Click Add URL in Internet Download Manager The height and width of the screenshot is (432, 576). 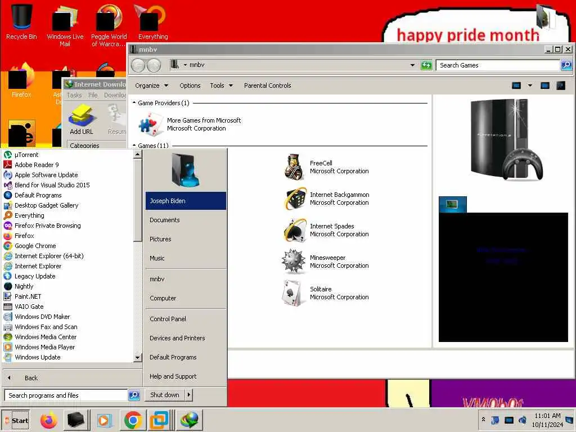[x=82, y=119]
